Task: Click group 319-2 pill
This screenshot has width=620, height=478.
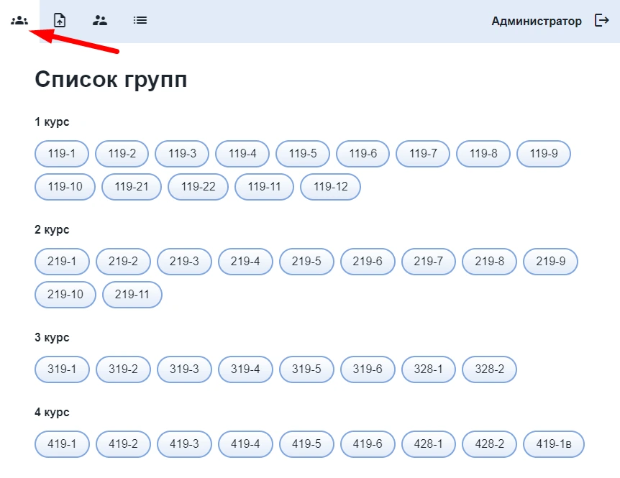Action: [123, 369]
